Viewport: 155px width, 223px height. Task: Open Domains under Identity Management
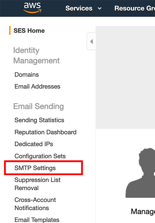[27, 74]
